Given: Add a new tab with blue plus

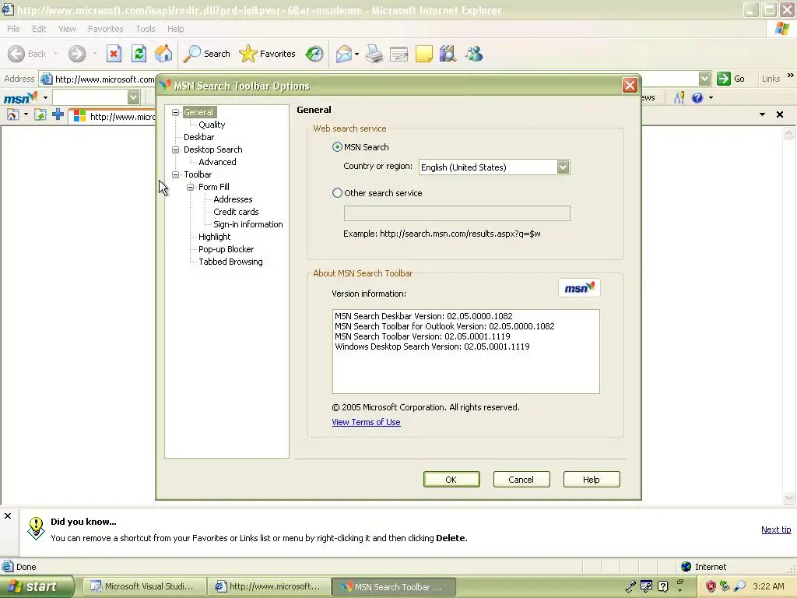Looking at the screenshot, I should click(x=58, y=114).
